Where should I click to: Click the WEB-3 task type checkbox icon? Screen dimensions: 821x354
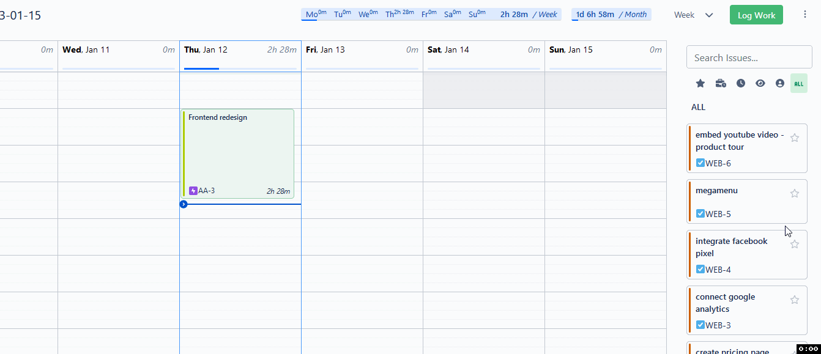(x=700, y=325)
